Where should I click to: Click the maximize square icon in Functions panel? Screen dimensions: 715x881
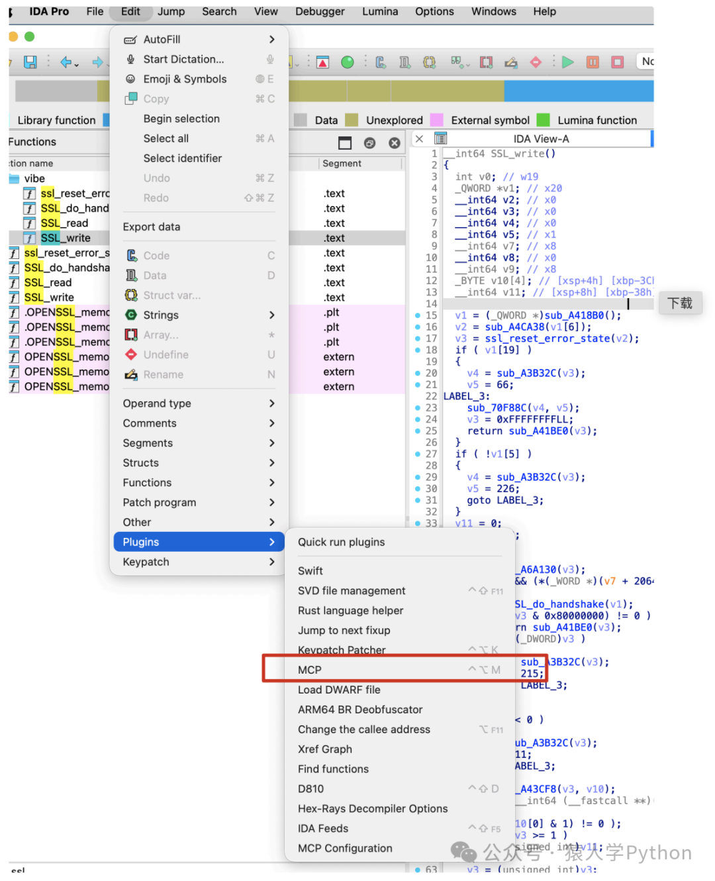click(345, 143)
